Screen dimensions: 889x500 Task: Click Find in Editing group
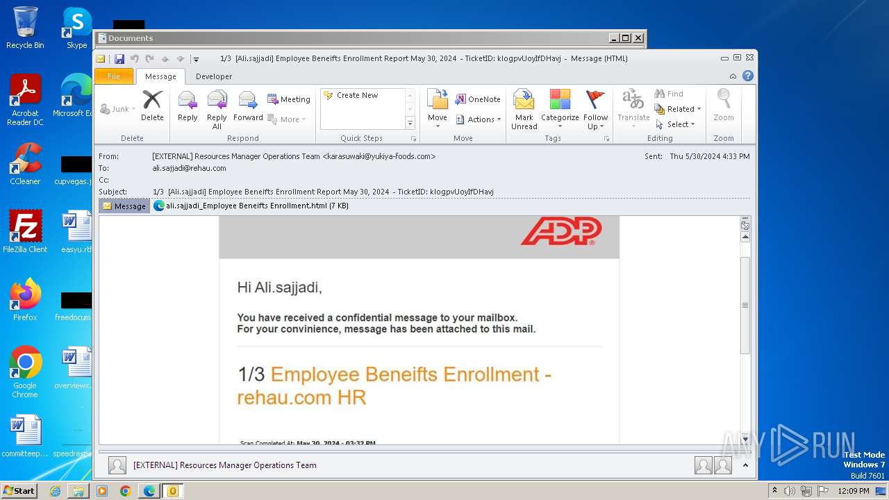coord(669,94)
